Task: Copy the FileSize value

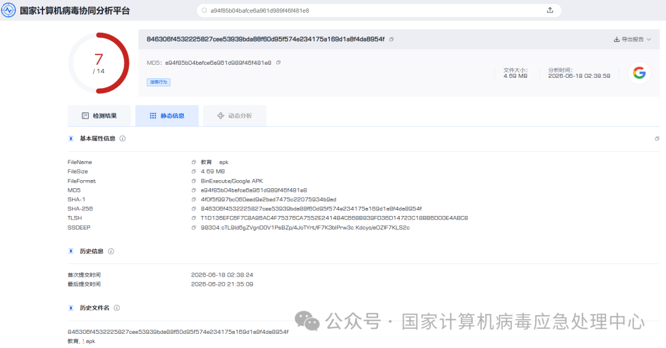Action: tap(194, 172)
